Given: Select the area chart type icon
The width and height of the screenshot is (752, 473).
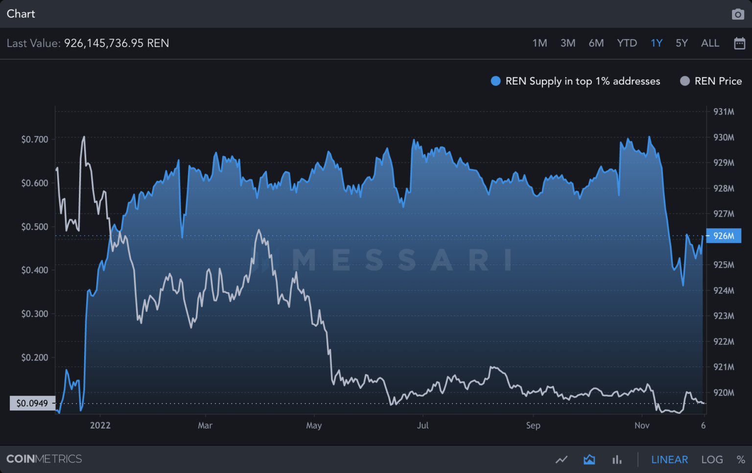Looking at the screenshot, I should (x=589, y=459).
